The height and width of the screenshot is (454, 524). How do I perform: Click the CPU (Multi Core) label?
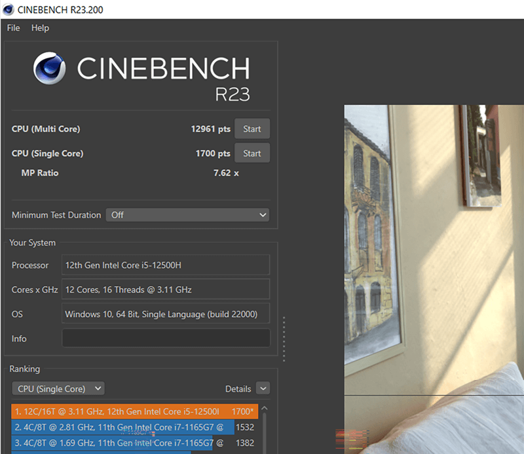click(x=46, y=129)
